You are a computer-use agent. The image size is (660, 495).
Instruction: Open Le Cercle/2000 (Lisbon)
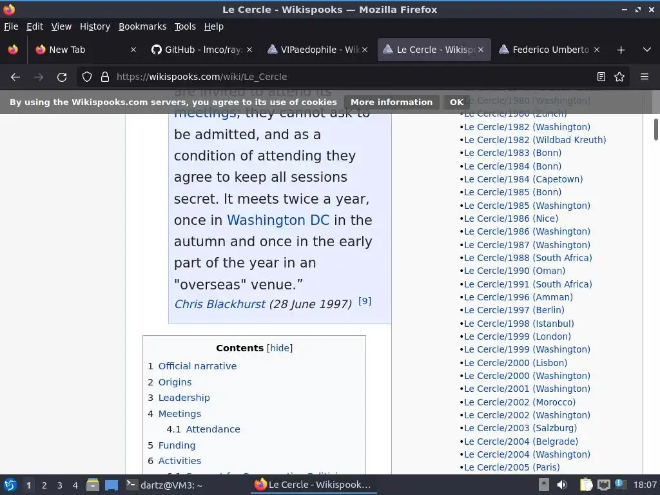pos(516,363)
